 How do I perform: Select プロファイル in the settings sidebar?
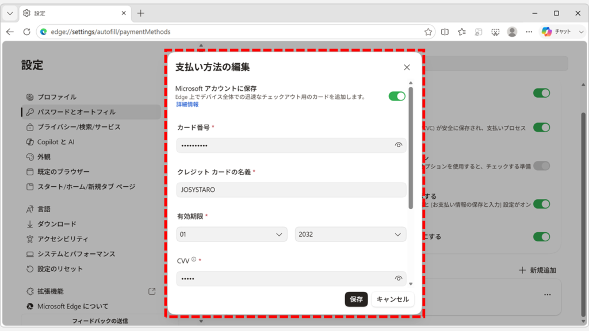pyautogui.click(x=91, y=97)
